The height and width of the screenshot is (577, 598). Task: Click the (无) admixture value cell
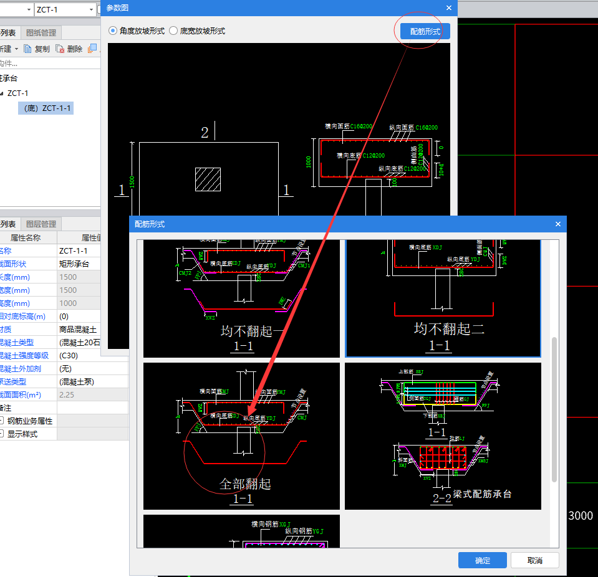92,368
